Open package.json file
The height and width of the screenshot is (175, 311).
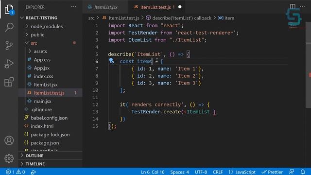click(45, 143)
